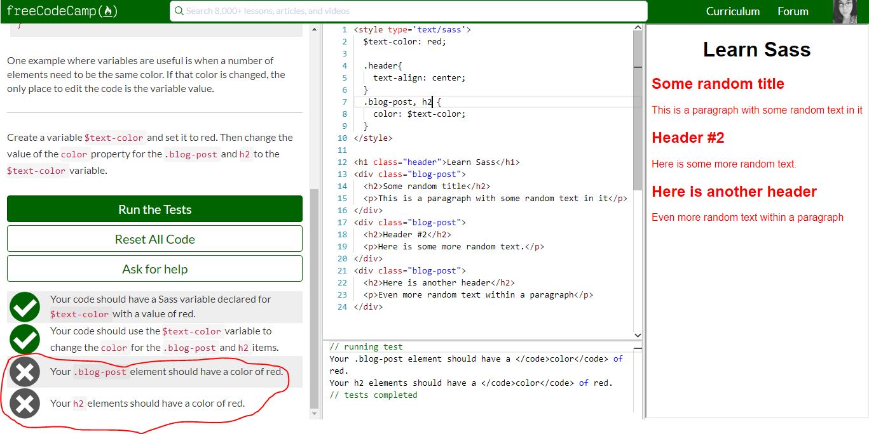
Task: Click failed test text about h2 elements color
Action: [x=147, y=404]
